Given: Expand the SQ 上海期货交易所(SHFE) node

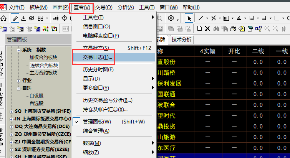Looking at the screenshot, I should click(11, 112).
